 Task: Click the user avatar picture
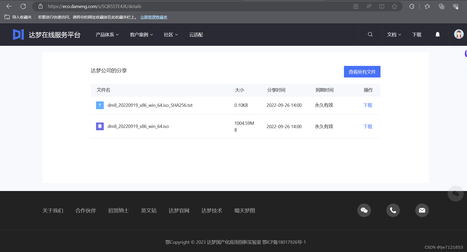click(458, 34)
